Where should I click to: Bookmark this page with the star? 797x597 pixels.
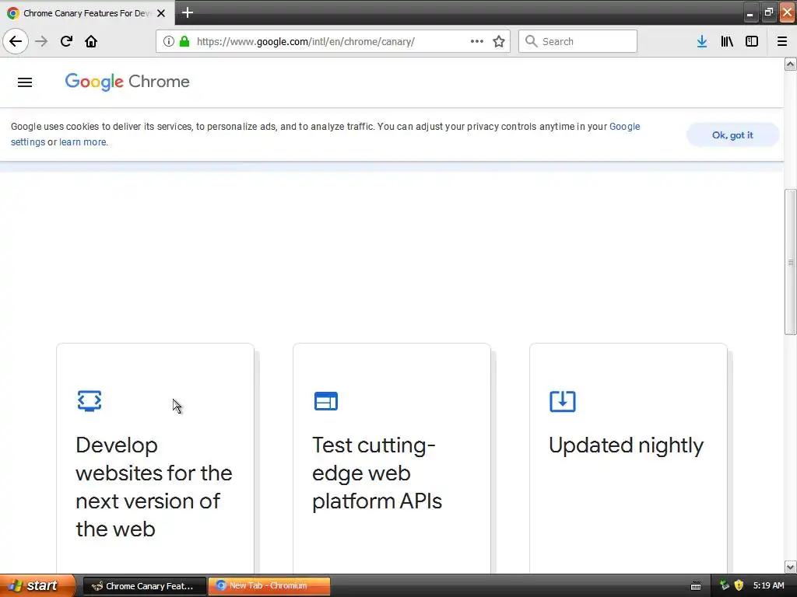click(499, 41)
